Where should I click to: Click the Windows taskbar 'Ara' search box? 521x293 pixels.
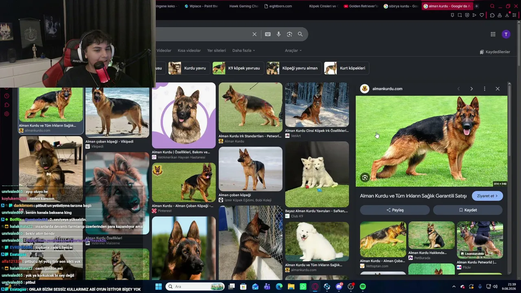194,286
